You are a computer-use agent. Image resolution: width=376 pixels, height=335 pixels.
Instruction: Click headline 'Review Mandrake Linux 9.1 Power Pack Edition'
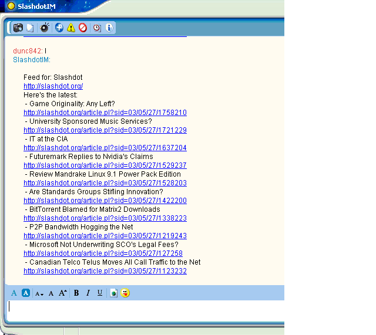click(x=105, y=174)
